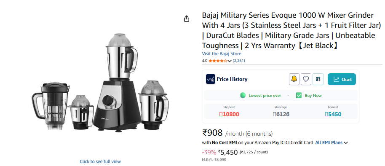The width and height of the screenshot is (385, 166).
Task: Click to see full view link
Action: point(100,161)
